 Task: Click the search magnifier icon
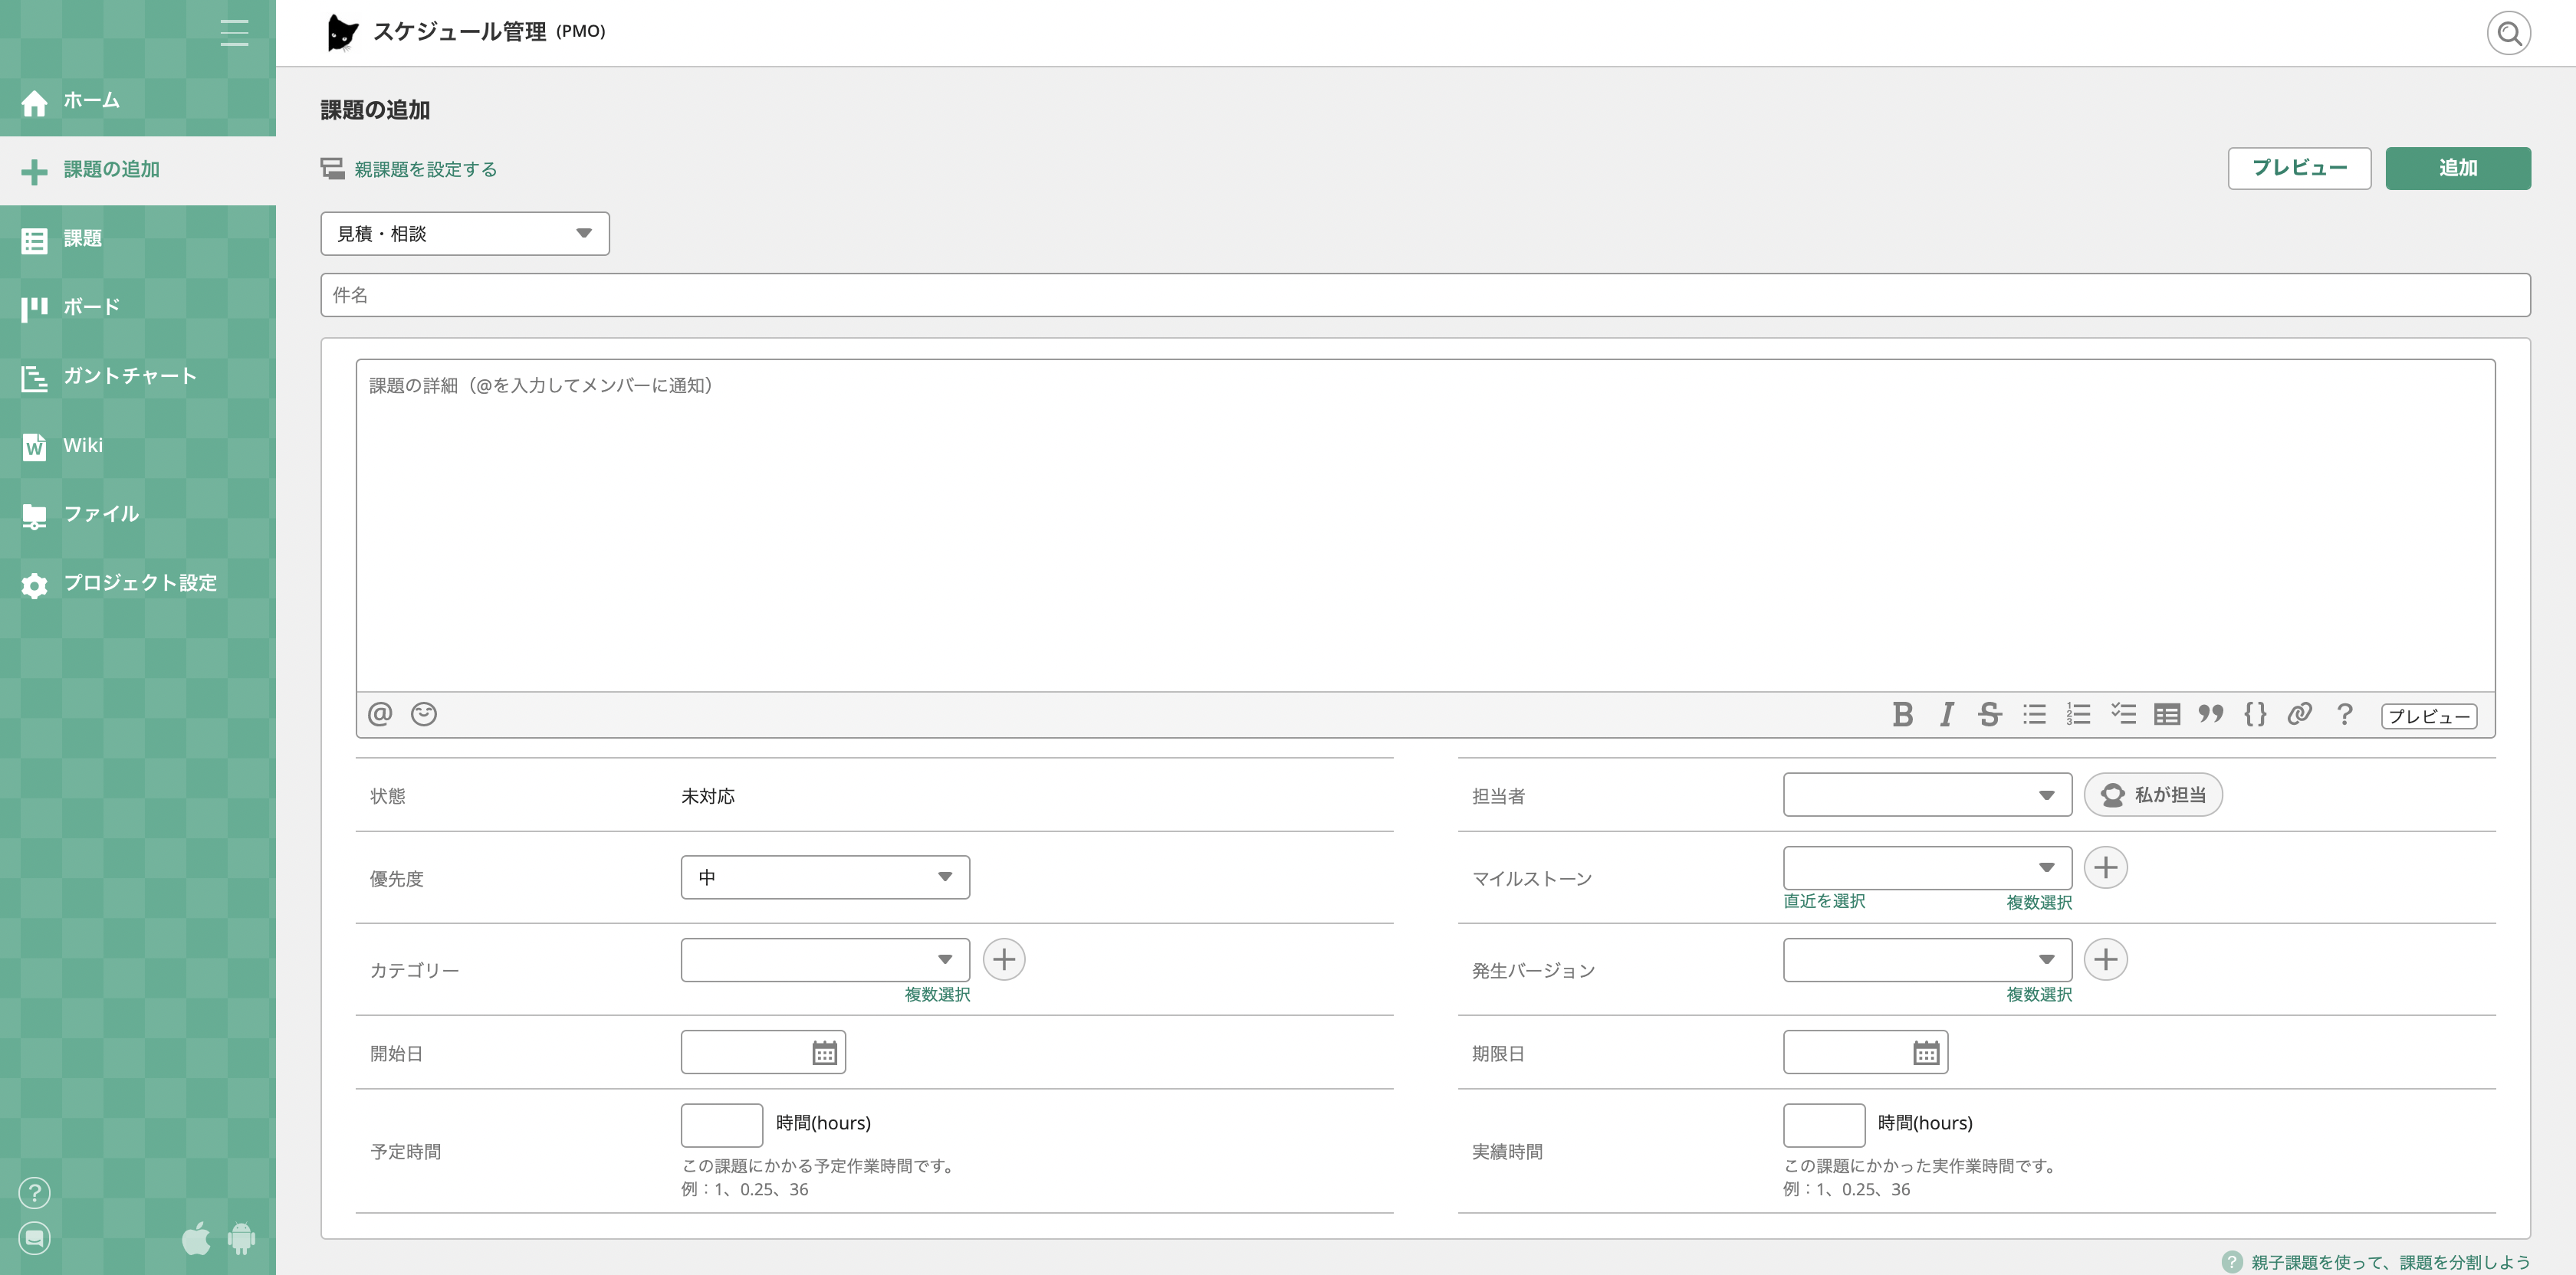(x=2508, y=34)
